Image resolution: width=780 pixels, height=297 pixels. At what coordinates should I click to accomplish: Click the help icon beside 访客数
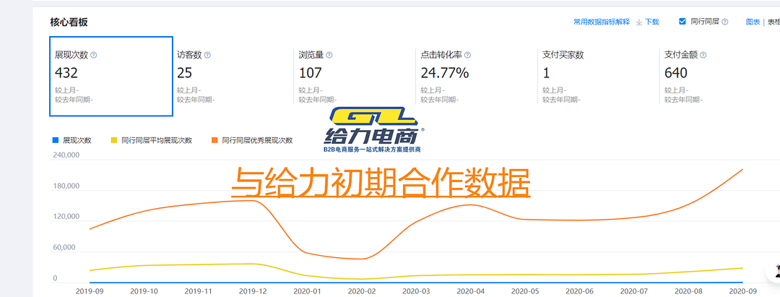[x=208, y=55]
